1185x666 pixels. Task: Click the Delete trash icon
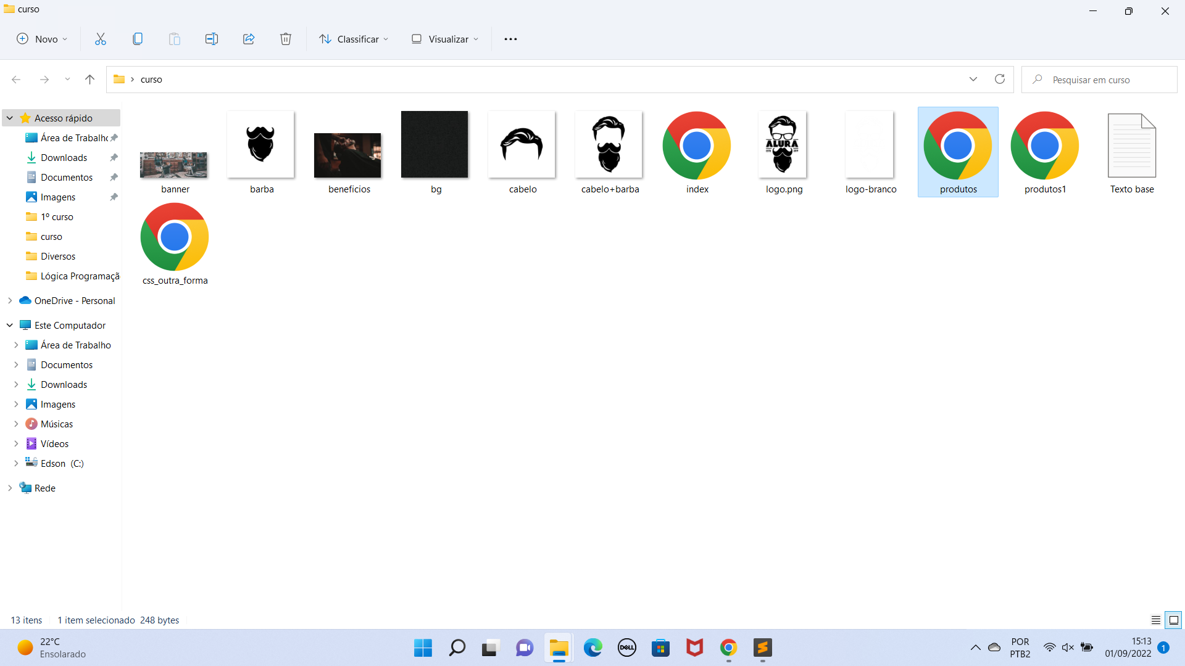(x=286, y=39)
